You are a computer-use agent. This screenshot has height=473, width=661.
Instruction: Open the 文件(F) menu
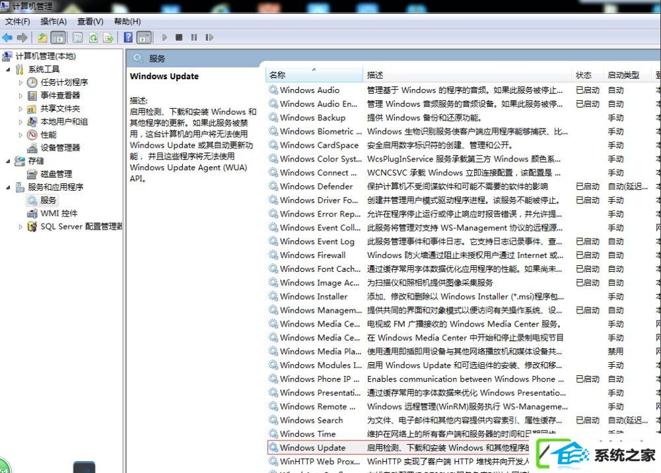(18, 22)
